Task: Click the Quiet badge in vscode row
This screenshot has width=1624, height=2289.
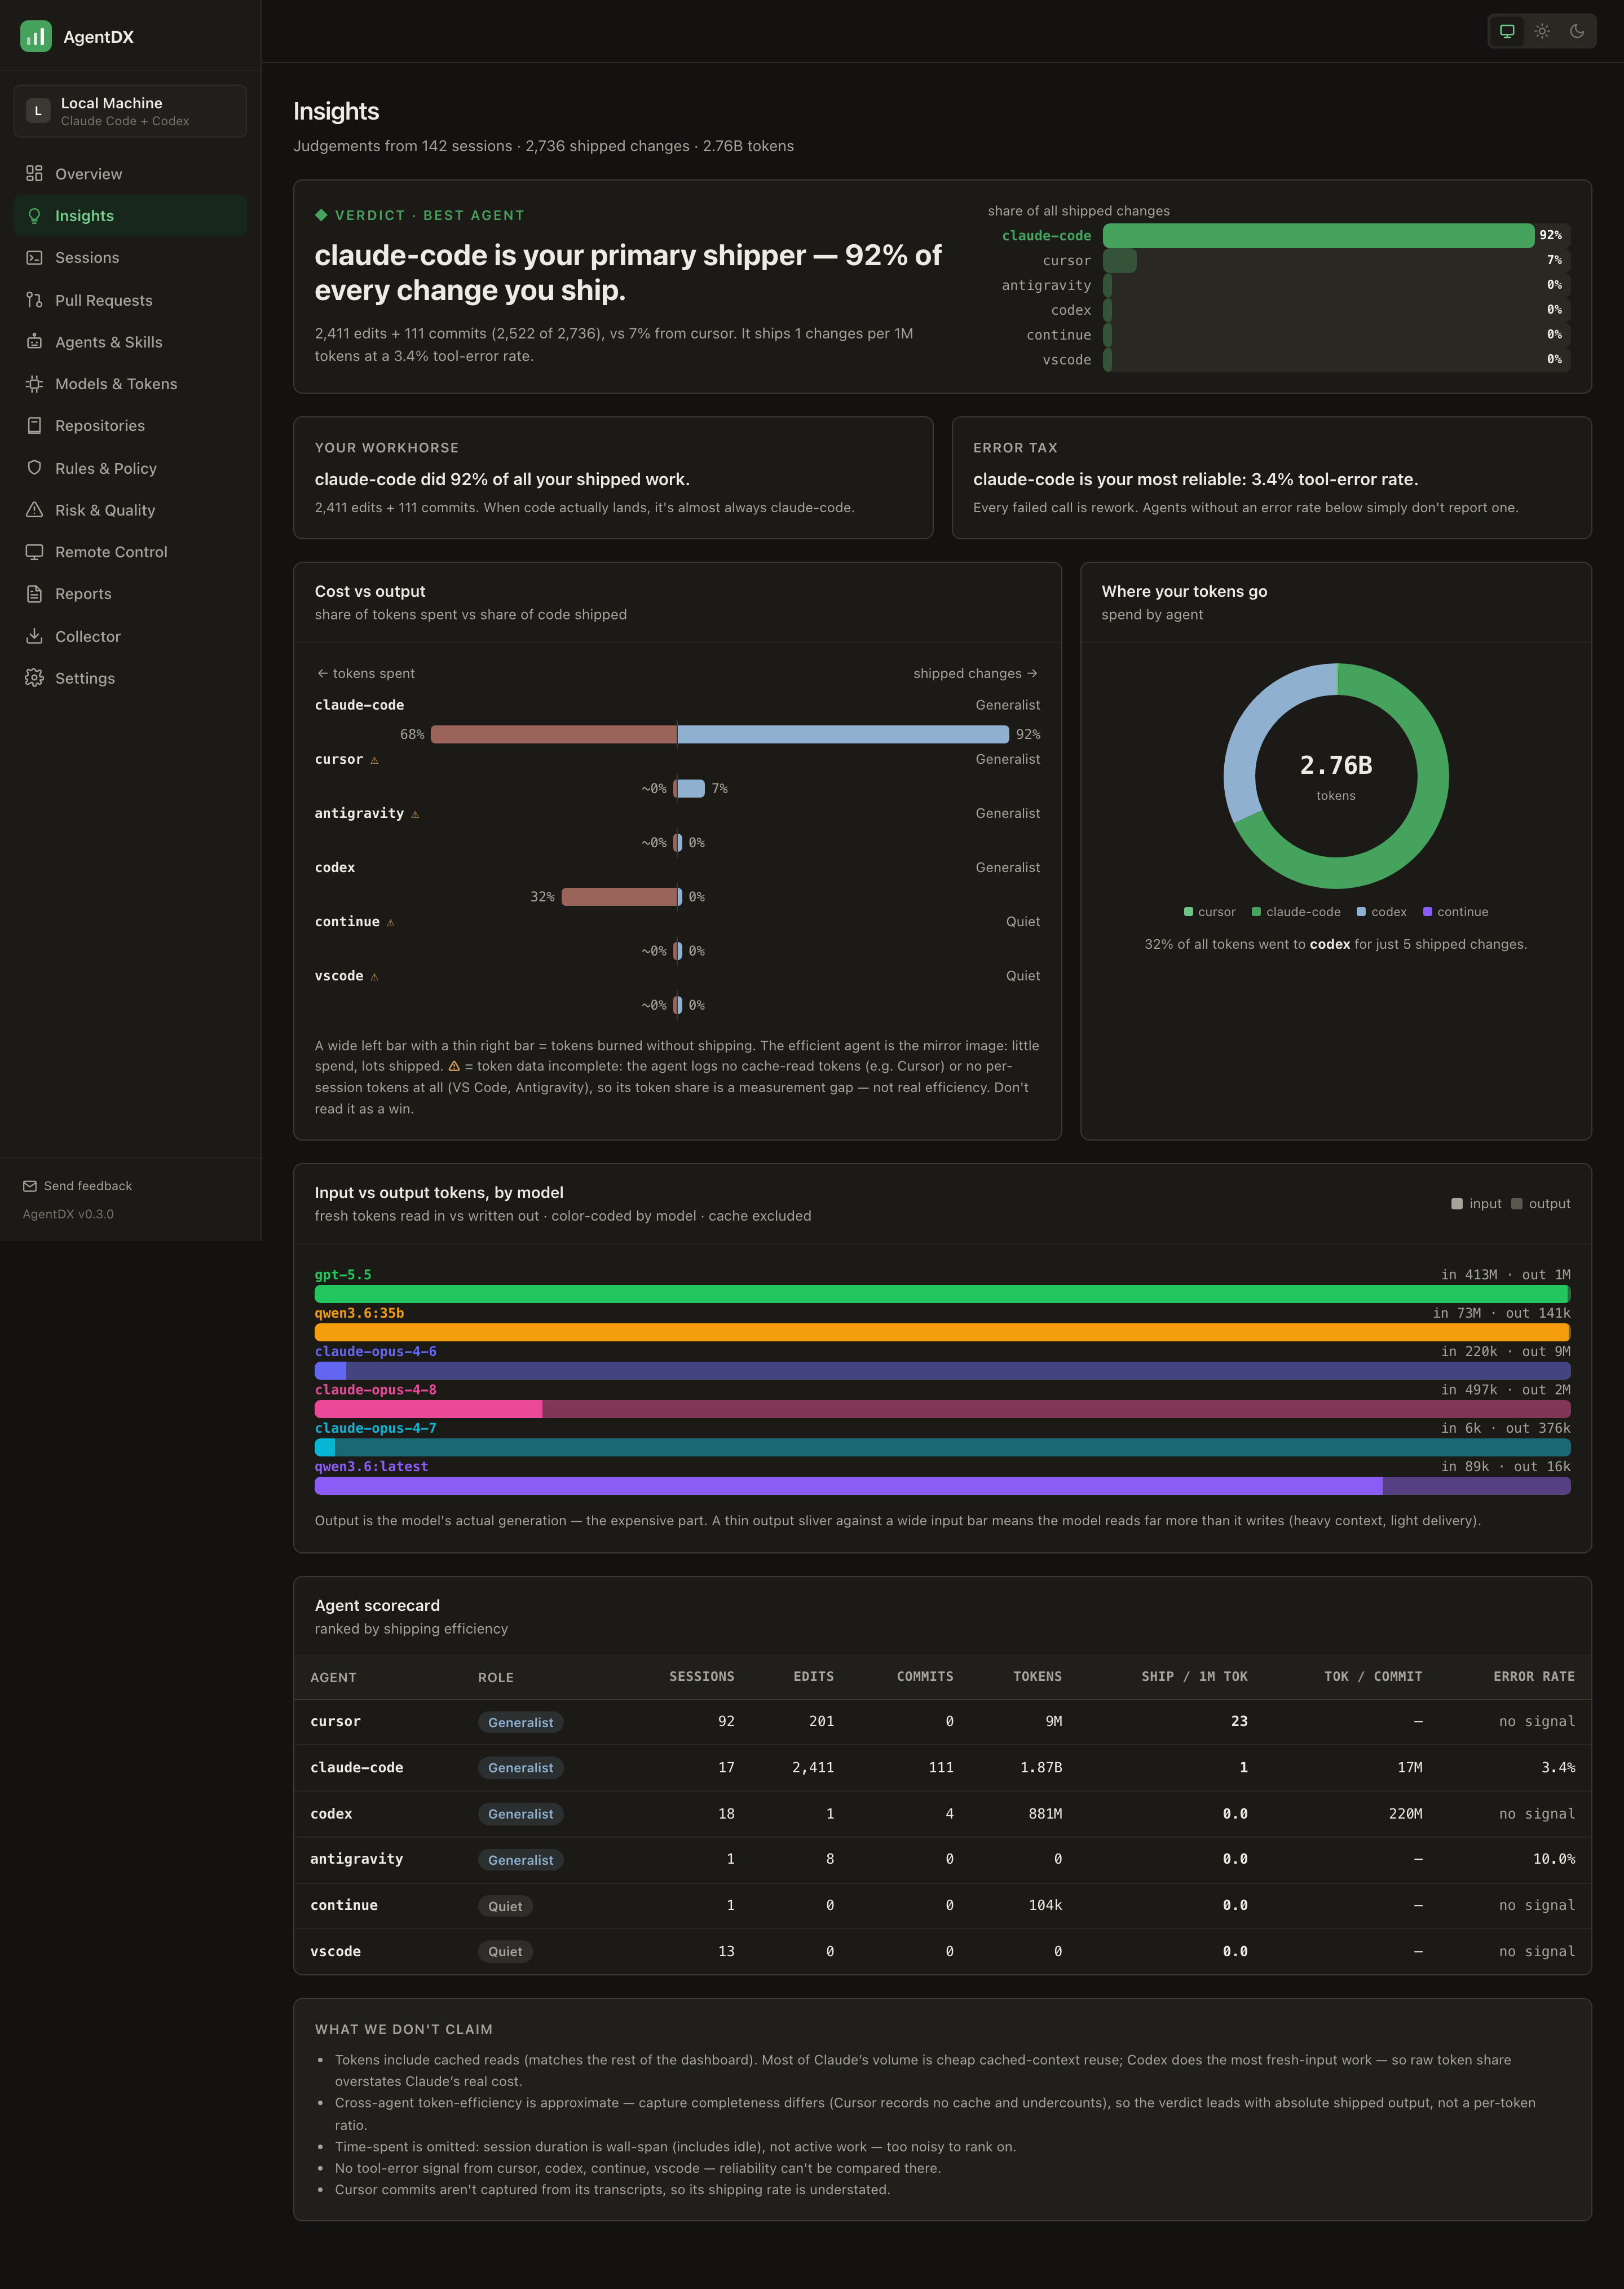Action: (505, 1951)
